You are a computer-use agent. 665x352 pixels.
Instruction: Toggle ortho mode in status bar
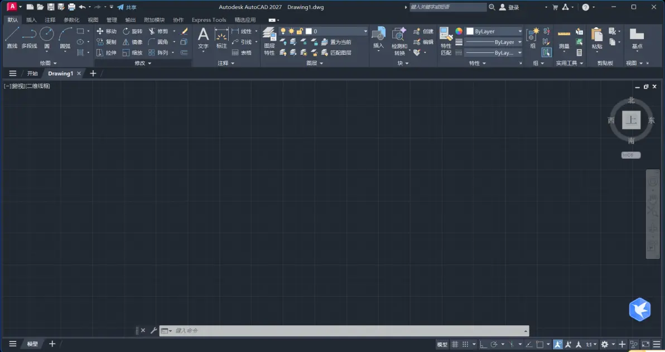point(484,344)
